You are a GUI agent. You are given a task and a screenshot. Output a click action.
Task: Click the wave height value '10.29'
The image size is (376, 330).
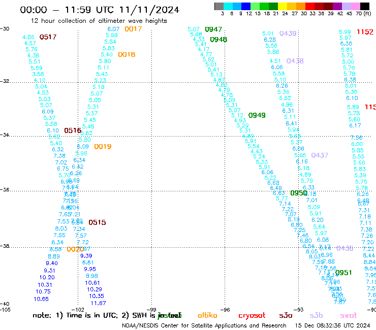(x=95, y=289)
